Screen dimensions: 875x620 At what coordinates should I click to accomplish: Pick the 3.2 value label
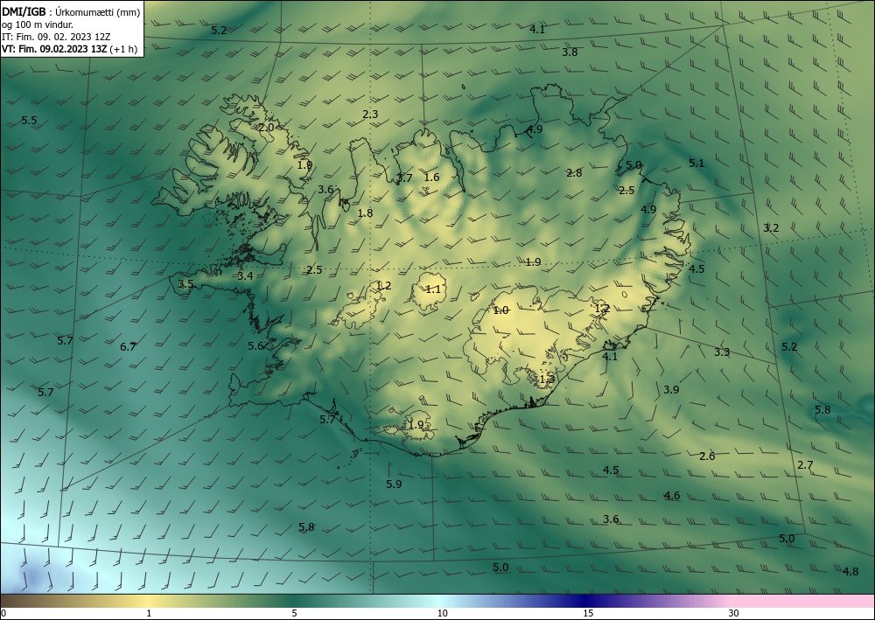771,228
